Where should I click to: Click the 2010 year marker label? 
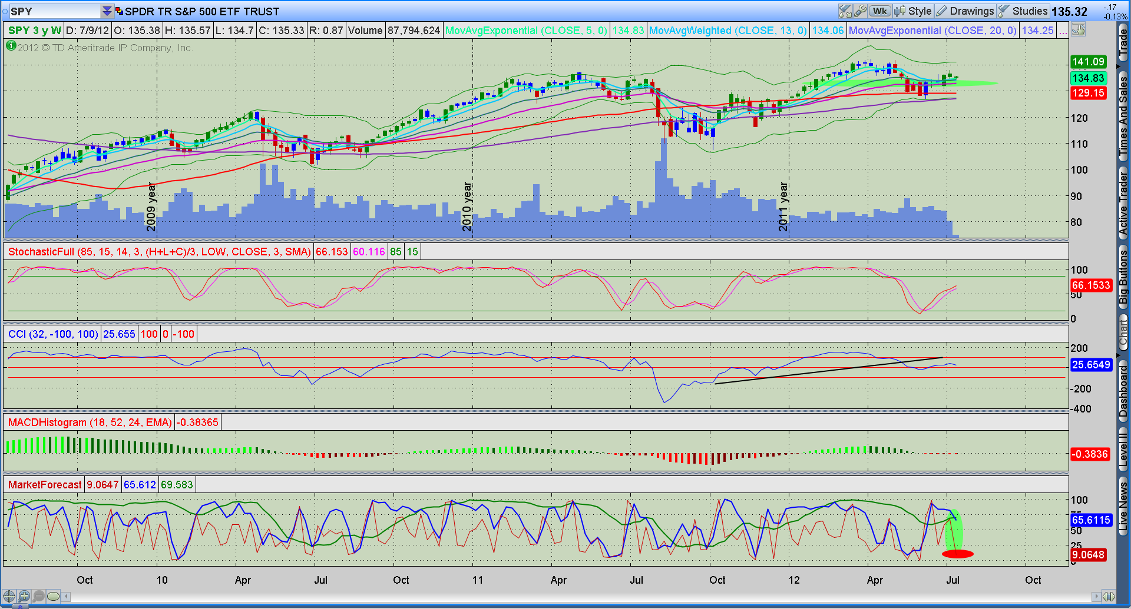tap(467, 207)
